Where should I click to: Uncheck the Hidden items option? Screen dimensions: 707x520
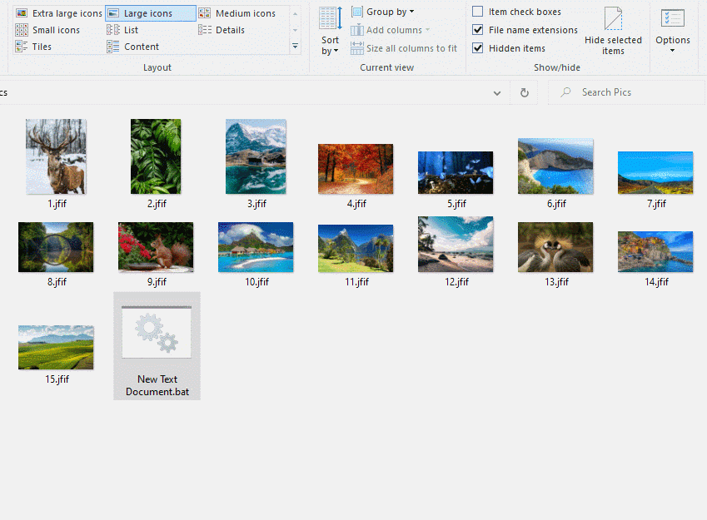pos(478,47)
